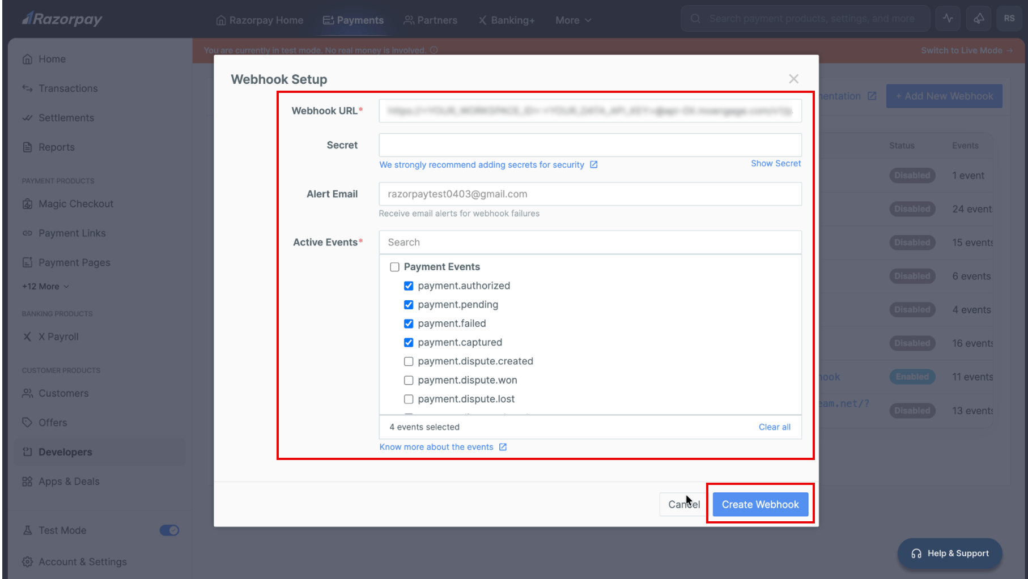Click the Webhook URL field
Viewport: 1028px width, 579px height.
click(590, 111)
